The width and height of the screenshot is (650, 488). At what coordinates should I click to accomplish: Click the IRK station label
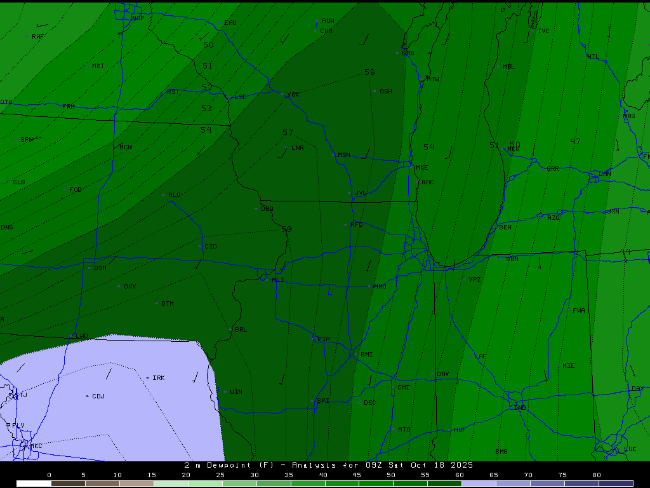pos(158,377)
